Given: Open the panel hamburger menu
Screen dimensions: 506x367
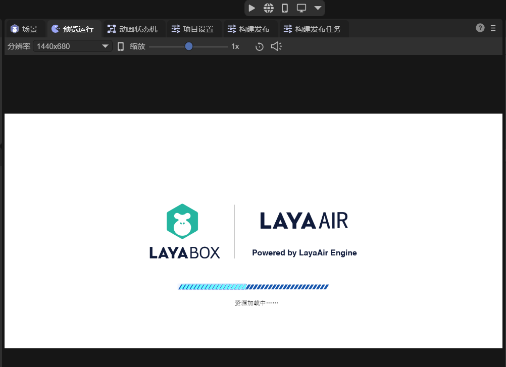Looking at the screenshot, I should [x=493, y=28].
